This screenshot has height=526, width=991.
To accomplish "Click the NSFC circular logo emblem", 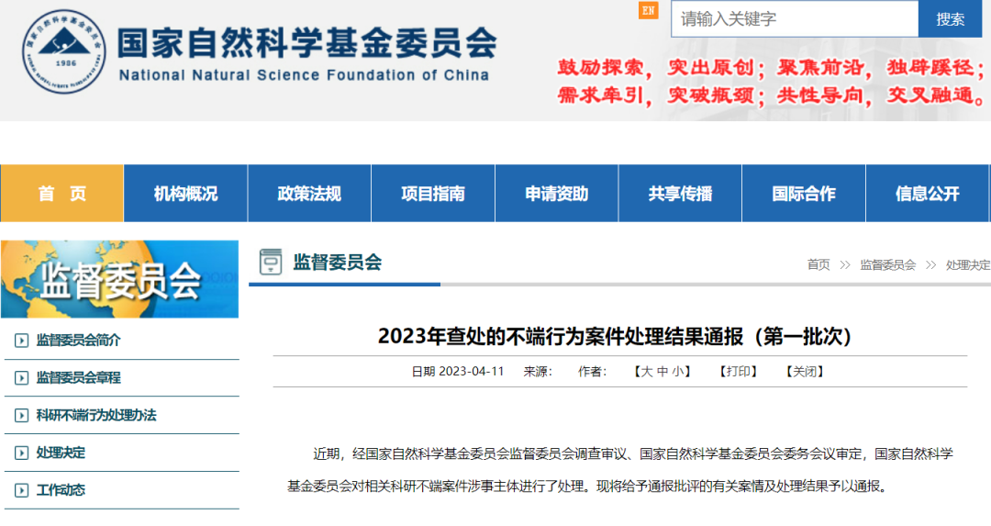I will [64, 51].
